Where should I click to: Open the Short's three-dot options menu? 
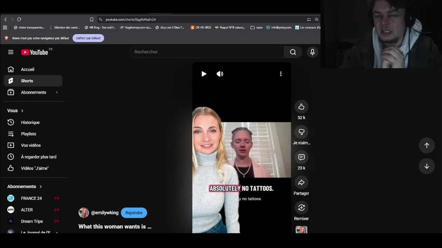[281, 74]
